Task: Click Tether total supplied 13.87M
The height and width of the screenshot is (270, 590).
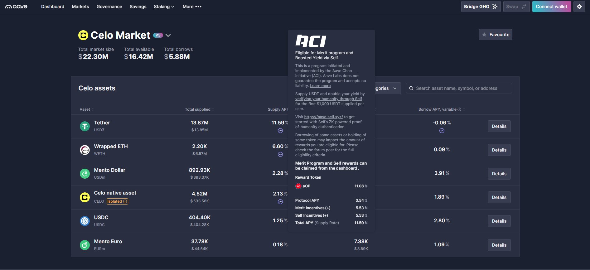Action: (200, 123)
